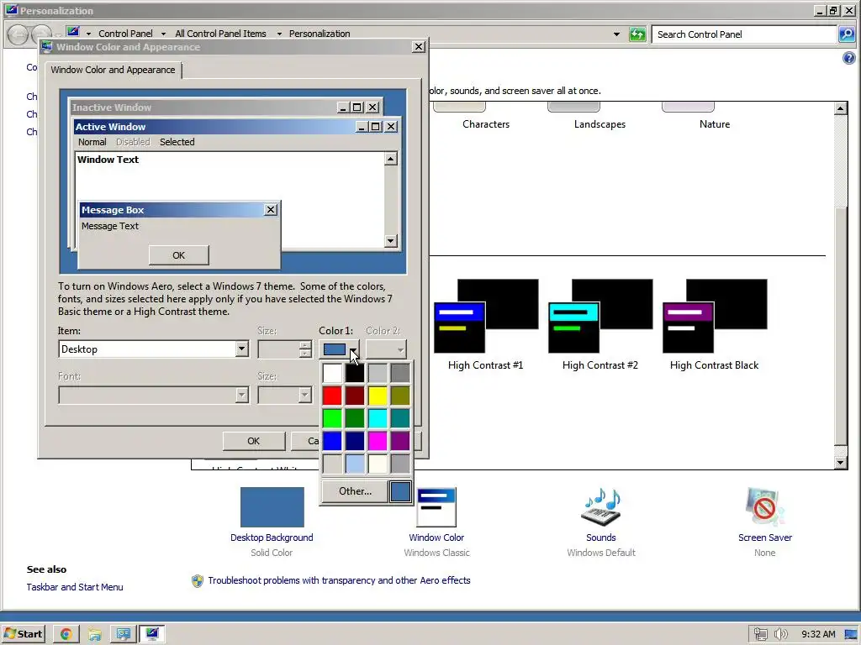Select the navy blue swatch

(355, 440)
